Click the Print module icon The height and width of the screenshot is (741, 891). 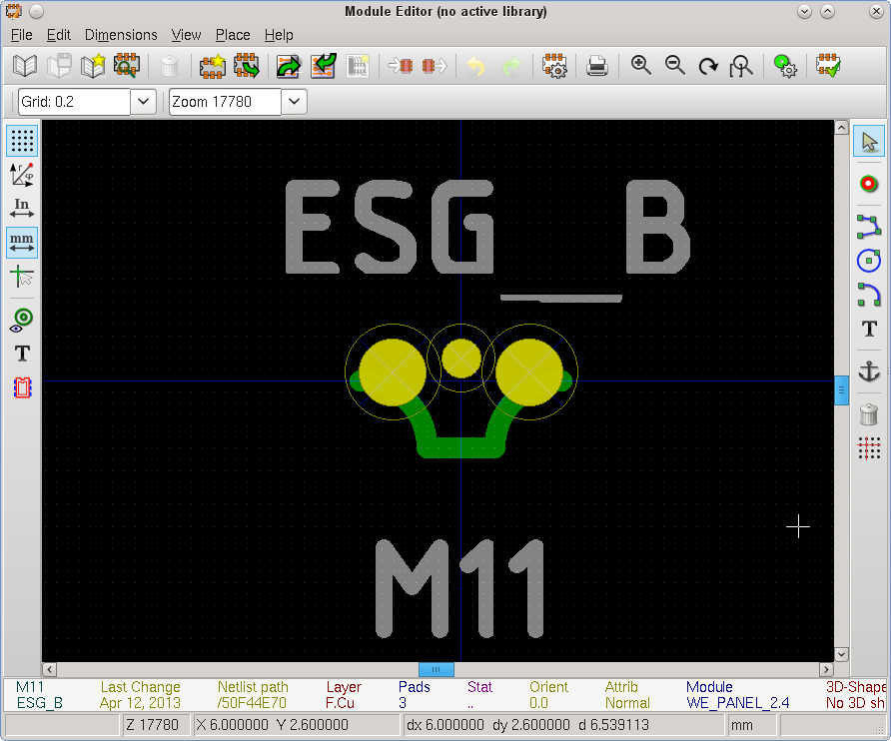click(596, 67)
